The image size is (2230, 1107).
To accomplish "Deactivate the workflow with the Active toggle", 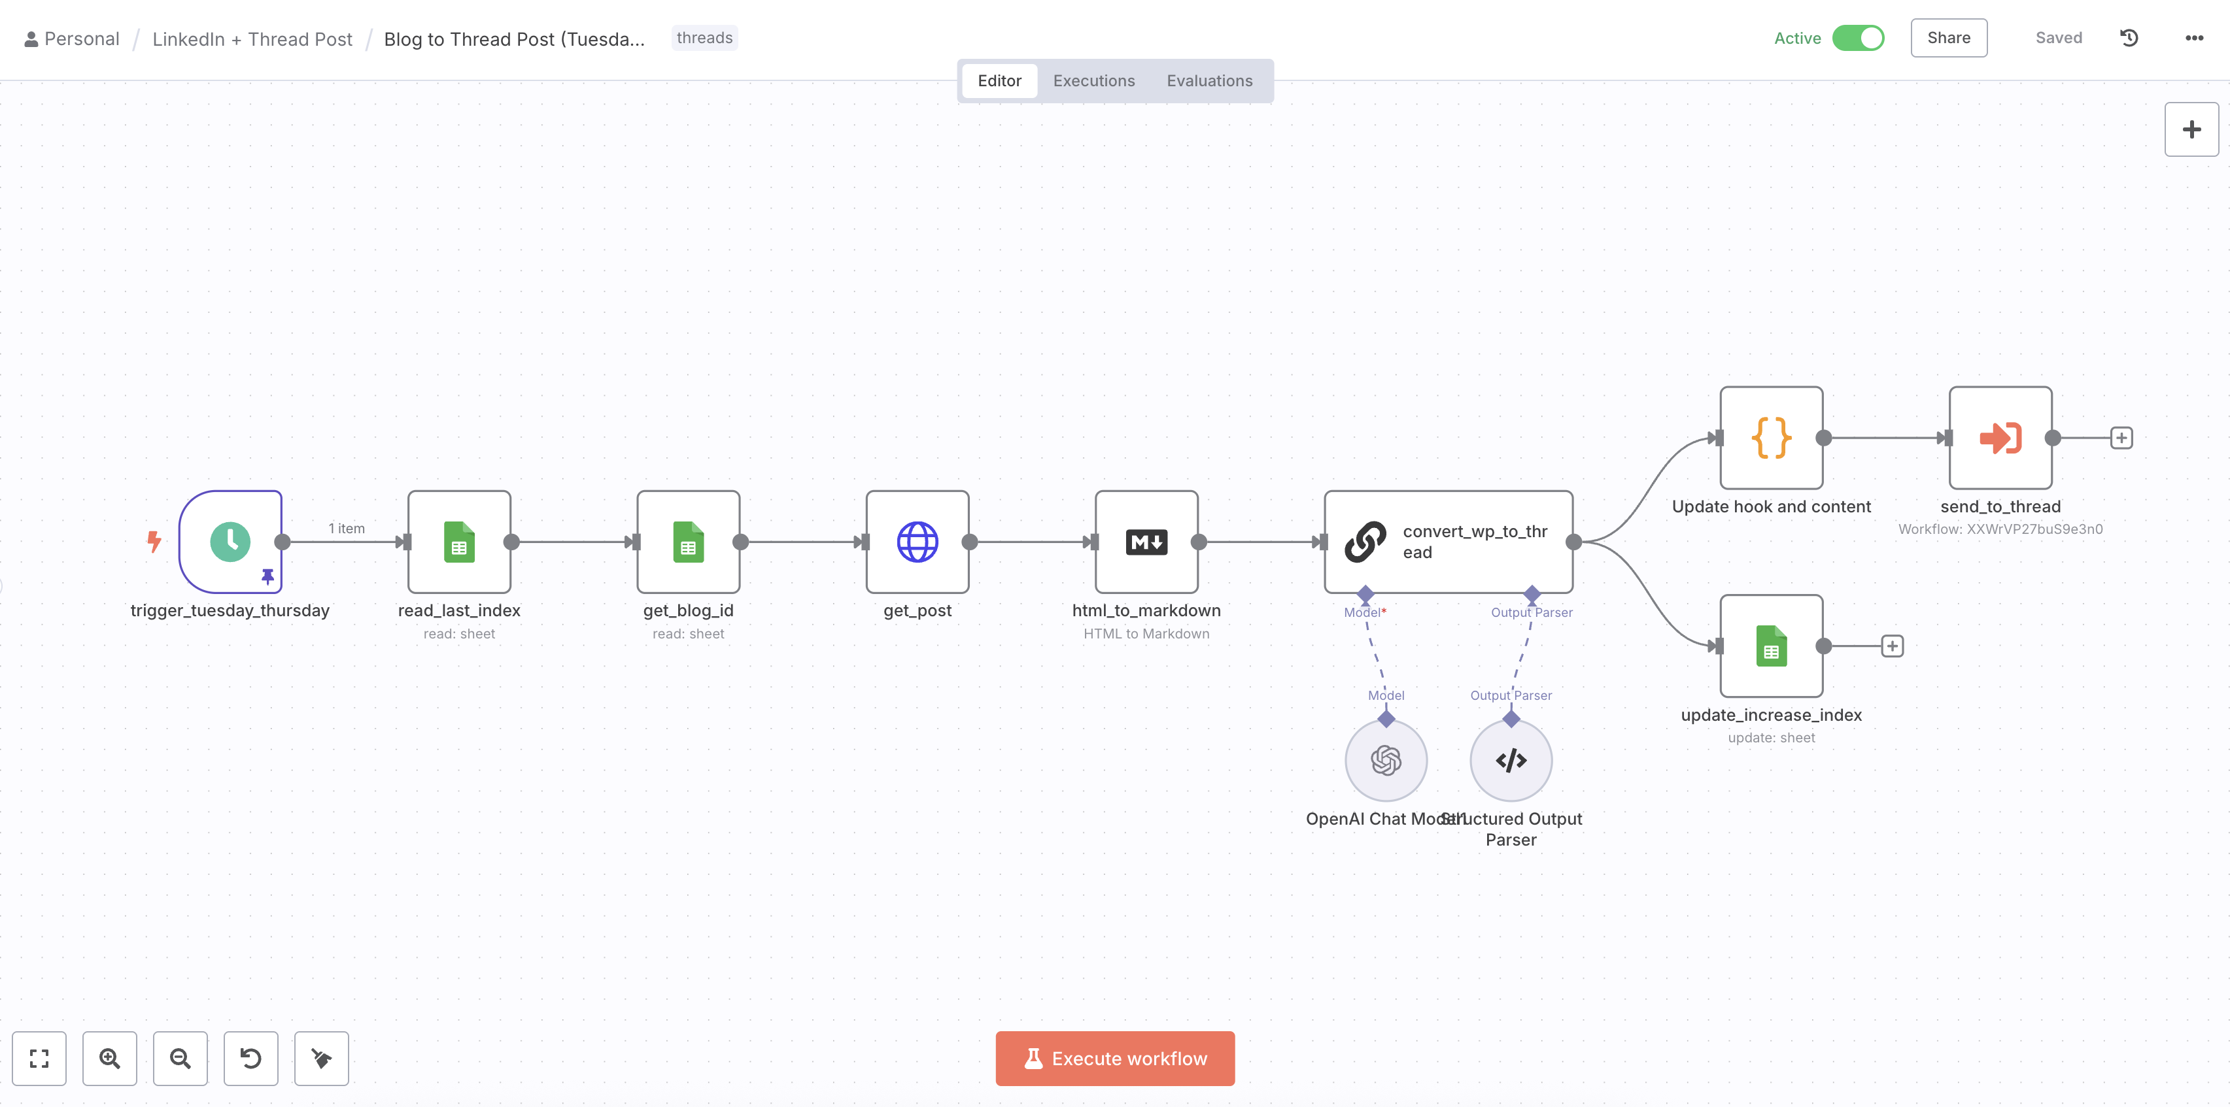I will click(x=1858, y=38).
